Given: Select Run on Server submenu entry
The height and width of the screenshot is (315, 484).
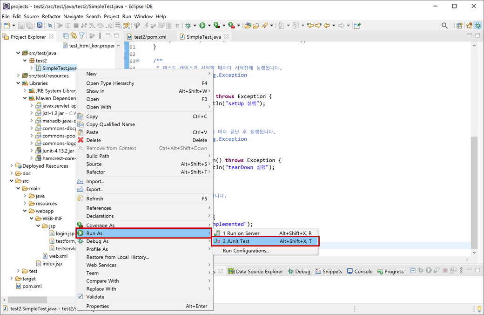Looking at the screenshot, I should tap(265, 233).
